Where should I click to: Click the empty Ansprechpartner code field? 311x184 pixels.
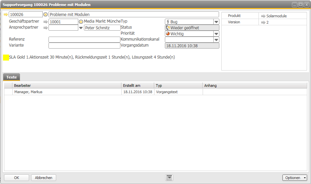[x=63, y=28]
